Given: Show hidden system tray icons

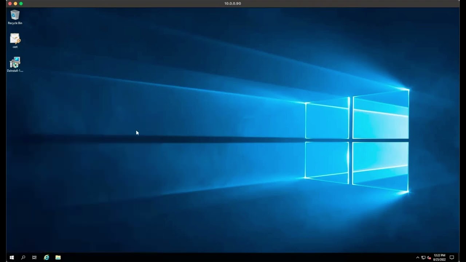Looking at the screenshot, I should tap(418, 258).
